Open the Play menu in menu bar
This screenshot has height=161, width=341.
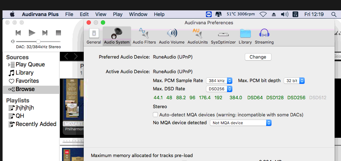click(x=118, y=14)
